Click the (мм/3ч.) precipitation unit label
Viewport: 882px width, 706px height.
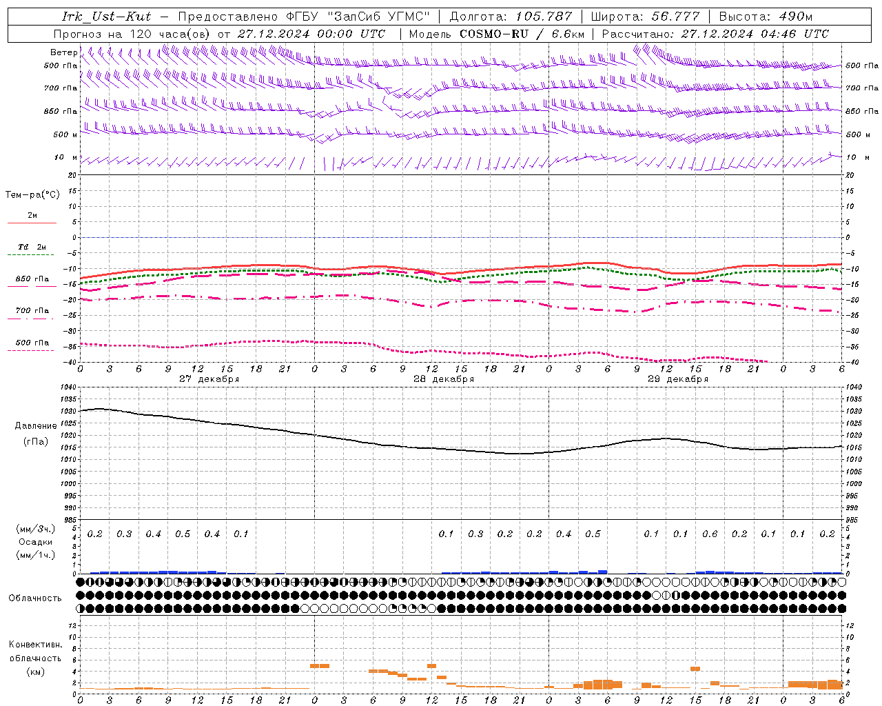point(36,529)
